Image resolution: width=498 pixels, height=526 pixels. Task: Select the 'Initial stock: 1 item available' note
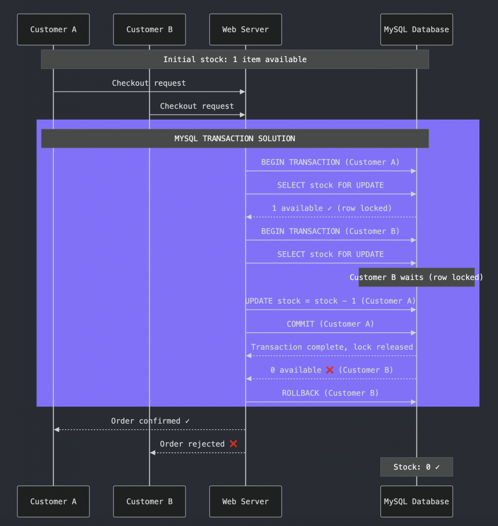tap(235, 60)
